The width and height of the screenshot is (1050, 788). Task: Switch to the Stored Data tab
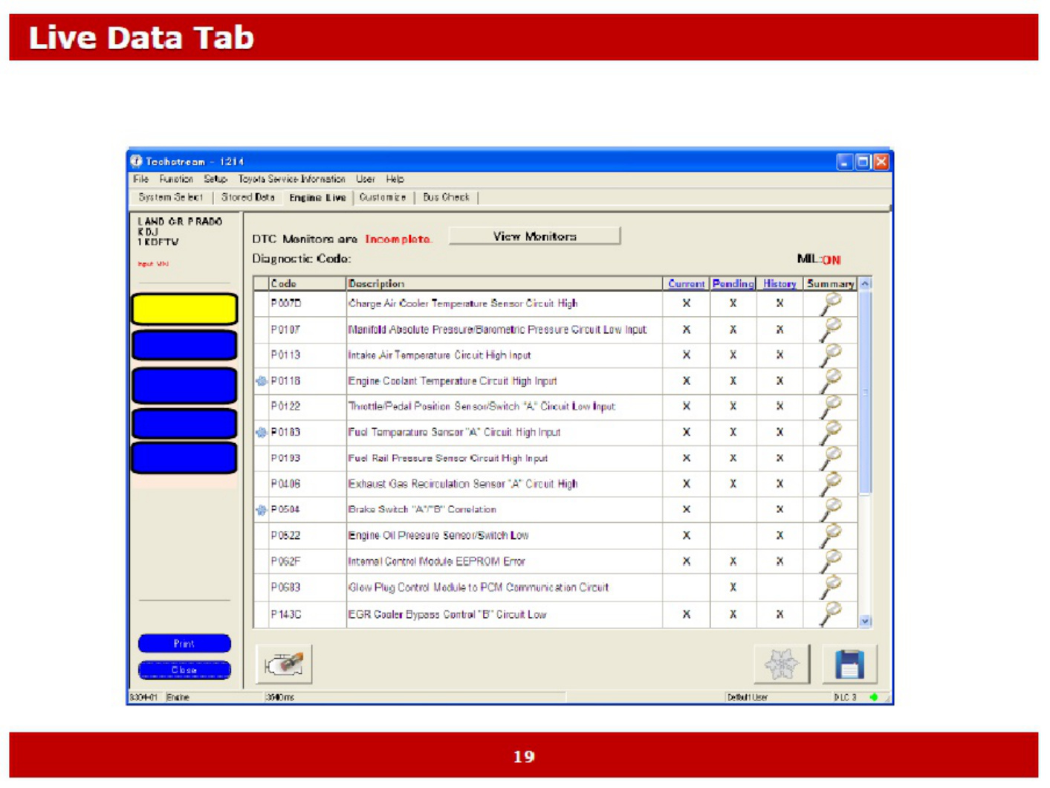click(248, 198)
